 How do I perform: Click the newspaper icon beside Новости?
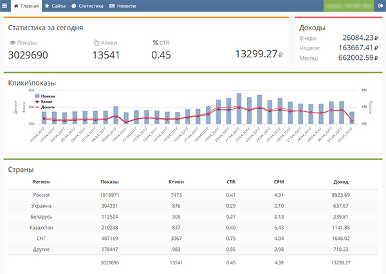[113, 5]
